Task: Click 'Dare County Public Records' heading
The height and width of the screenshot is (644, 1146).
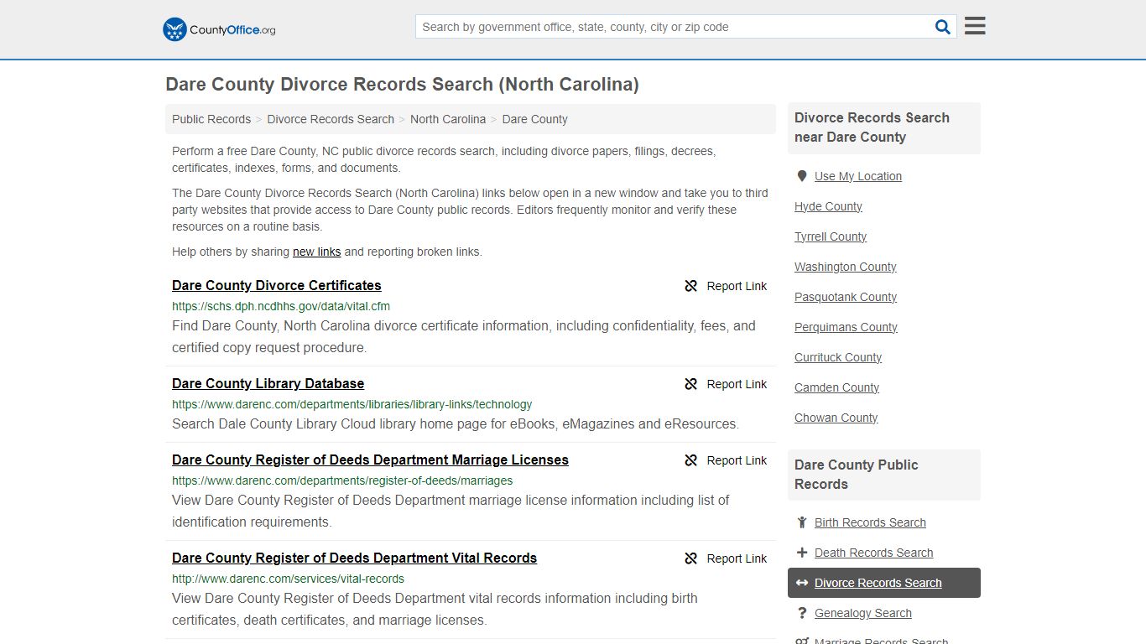Action: [856, 475]
